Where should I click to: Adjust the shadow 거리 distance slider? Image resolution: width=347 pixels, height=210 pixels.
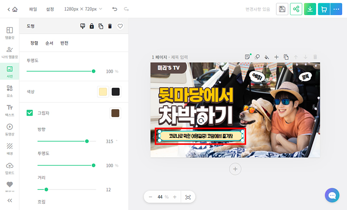(67, 190)
